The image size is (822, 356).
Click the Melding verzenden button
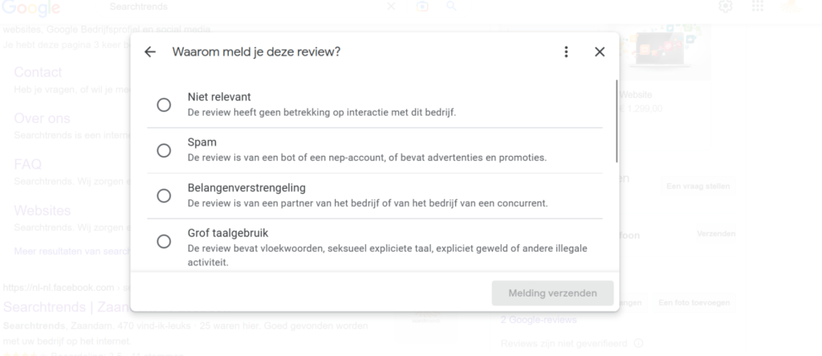(x=552, y=293)
